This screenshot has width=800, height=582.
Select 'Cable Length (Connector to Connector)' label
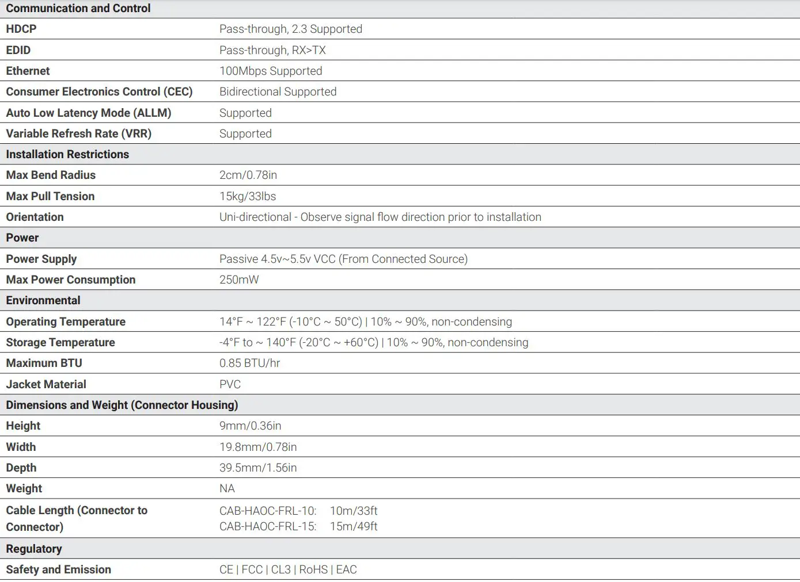pos(77,518)
